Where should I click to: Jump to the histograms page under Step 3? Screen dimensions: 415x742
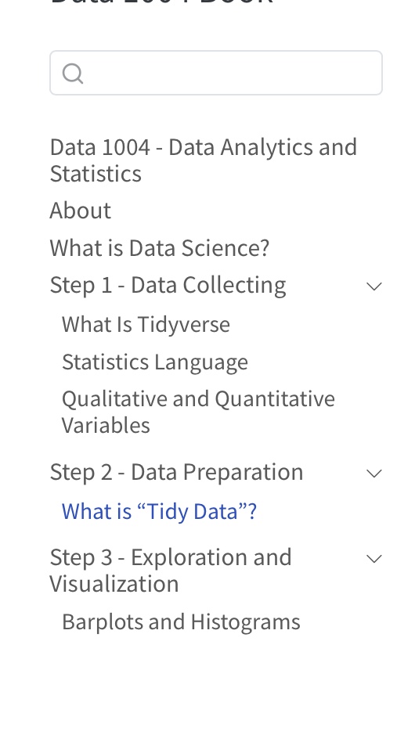coord(181,621)
